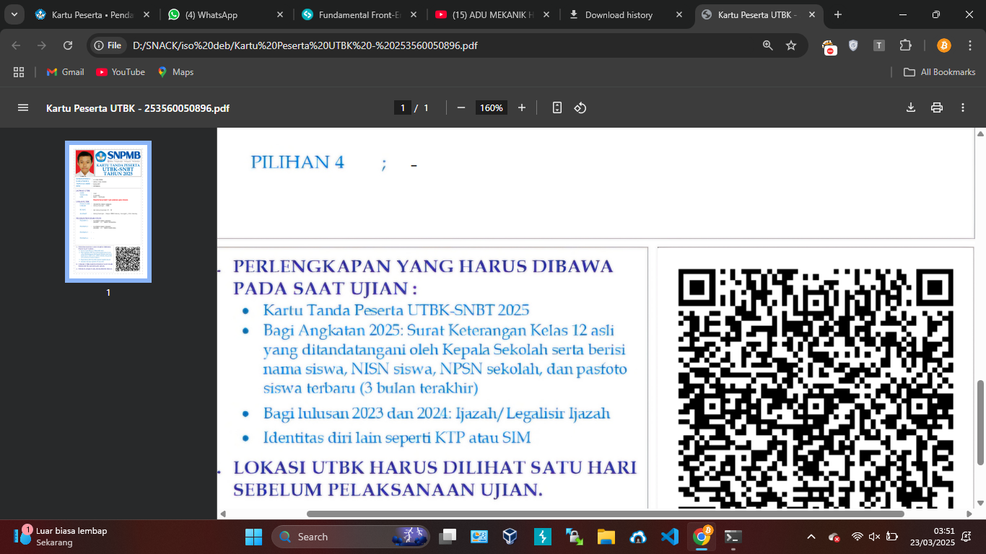Click the File site info chip
986x554 pixels.
107,45
